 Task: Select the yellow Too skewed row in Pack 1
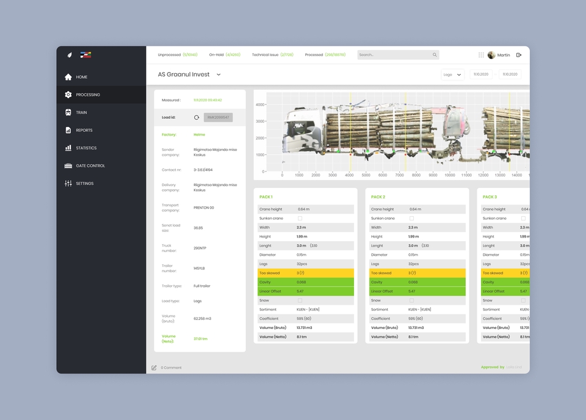(305, 272)
